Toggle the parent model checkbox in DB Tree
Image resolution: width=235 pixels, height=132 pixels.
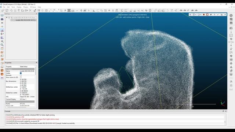pyautogui.click(x=9, y=18)
